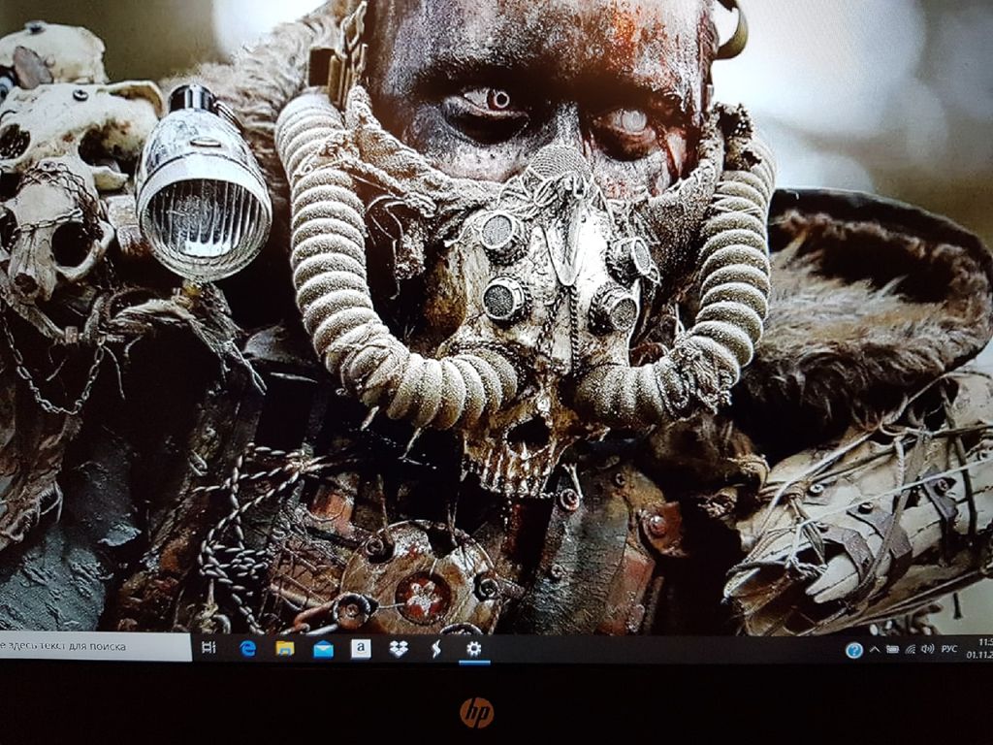Image resolution: width=993 pixels, height=745 pixels.
Task: Launch the Amazon app
Action: 361,649
